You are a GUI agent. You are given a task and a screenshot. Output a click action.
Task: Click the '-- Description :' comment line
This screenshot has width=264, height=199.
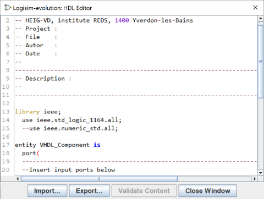point(43,78)
